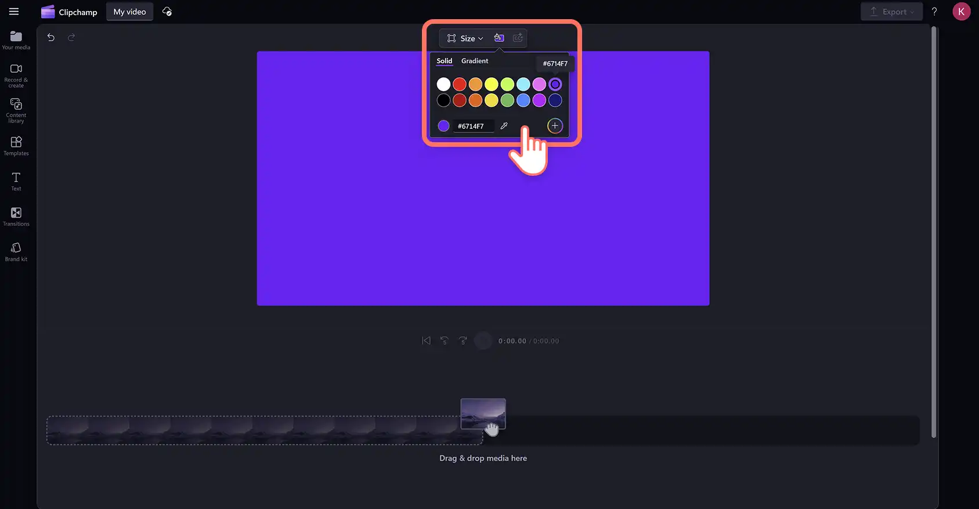Select the selected purple ring swatch
The width and height of the screenshot is (979, 509).
(555, 84)
